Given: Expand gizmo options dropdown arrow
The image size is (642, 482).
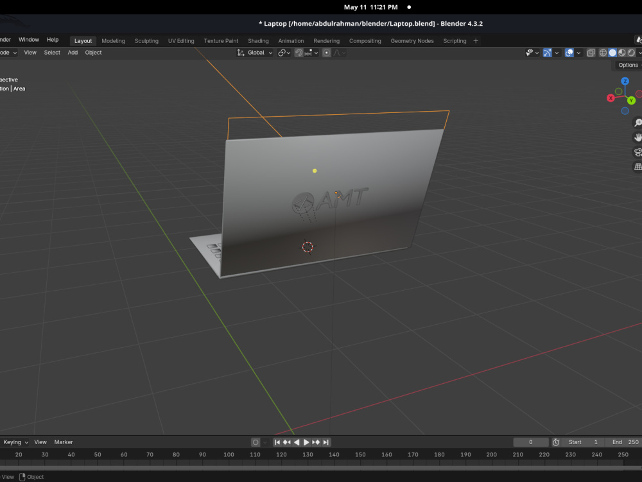Looking at the screenshot, I should (x=557, y=53).
